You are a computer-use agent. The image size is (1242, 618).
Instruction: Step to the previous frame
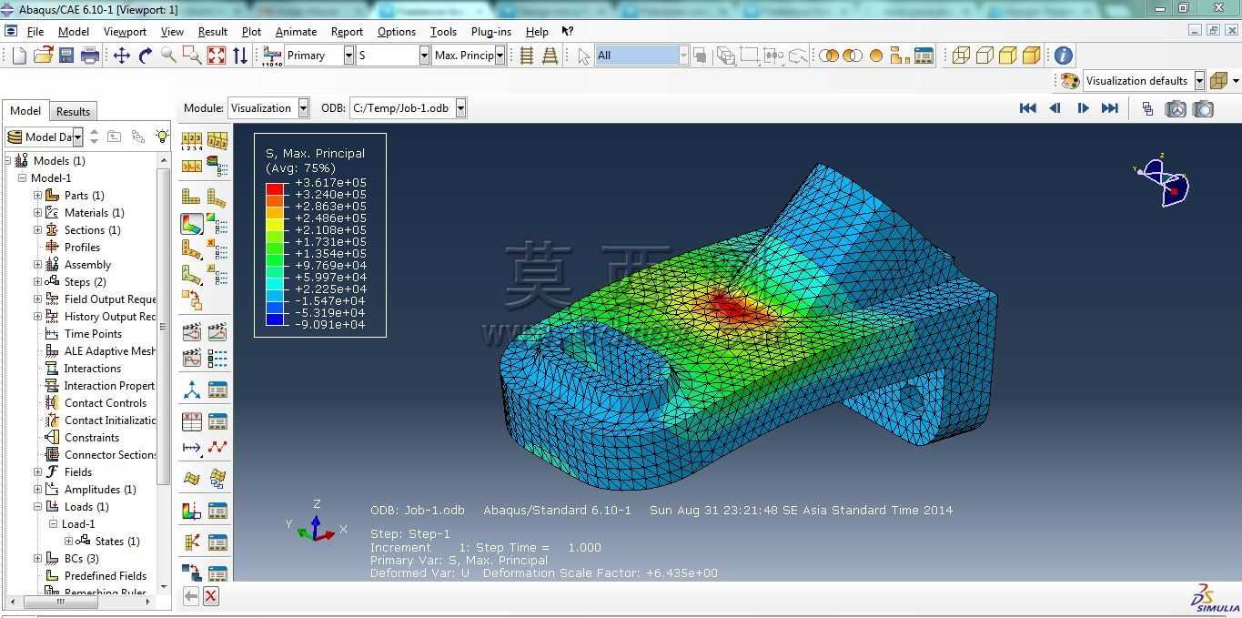point(1055,108)
